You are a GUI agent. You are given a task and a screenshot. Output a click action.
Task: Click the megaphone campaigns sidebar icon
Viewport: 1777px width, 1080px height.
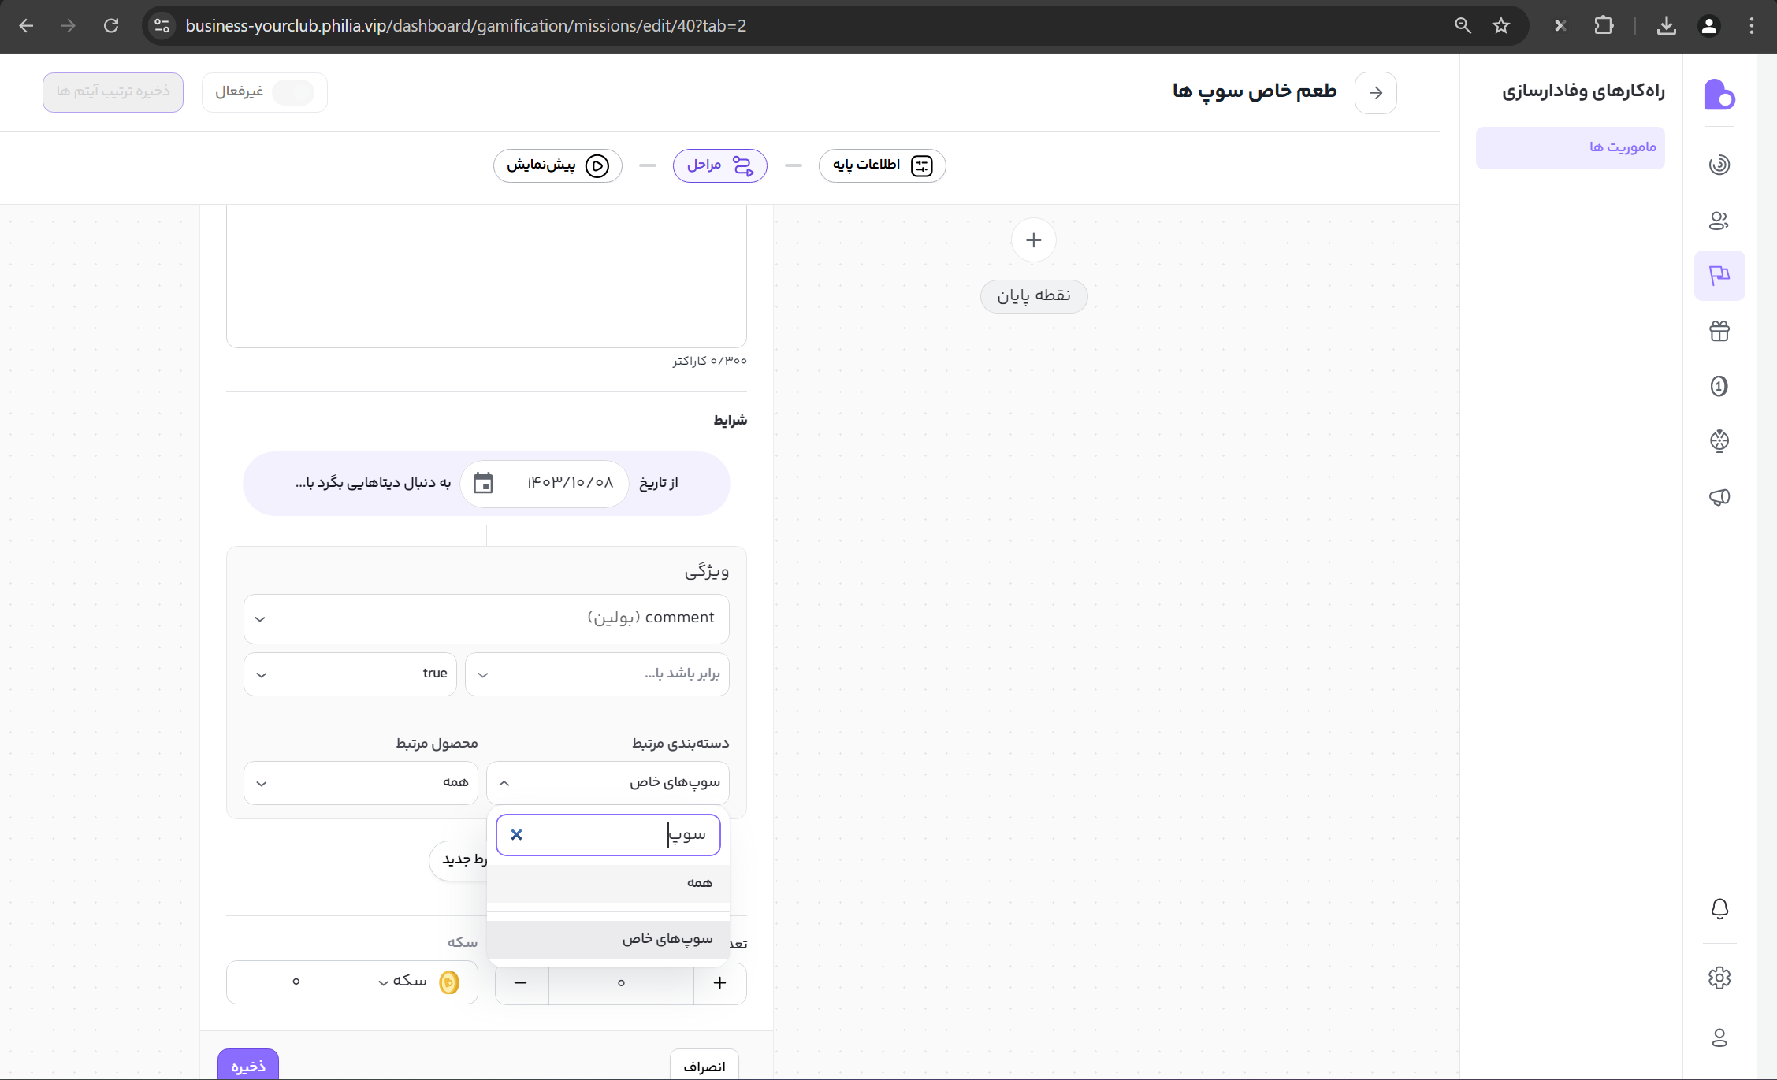coord(1719,497)
